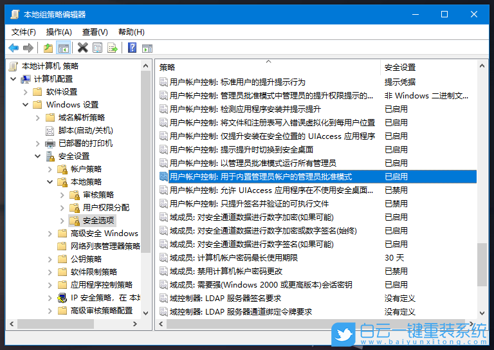The width and height of the screenshot is (494, 350).
Task: Click the 已部署的打印机 printer icon
Action: (50, 143)
